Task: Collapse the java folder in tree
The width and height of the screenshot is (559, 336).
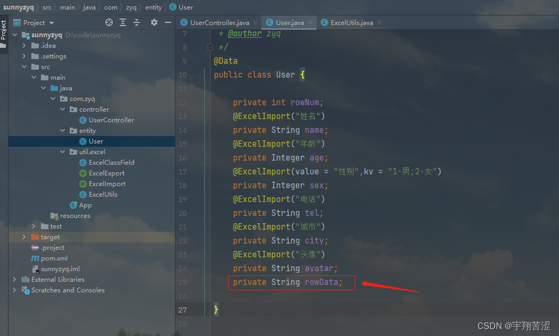Action: coord(44,88)
